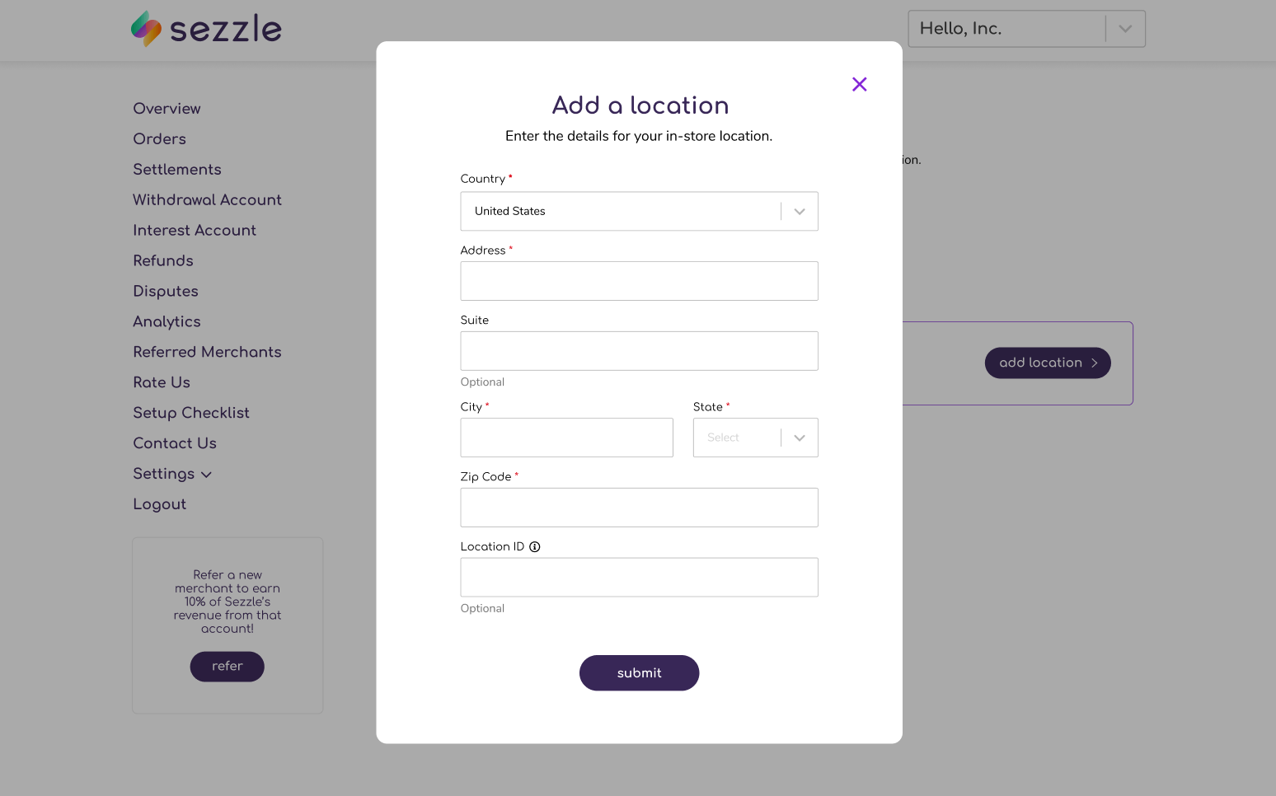Go to the Analytics page

[167, 322]
